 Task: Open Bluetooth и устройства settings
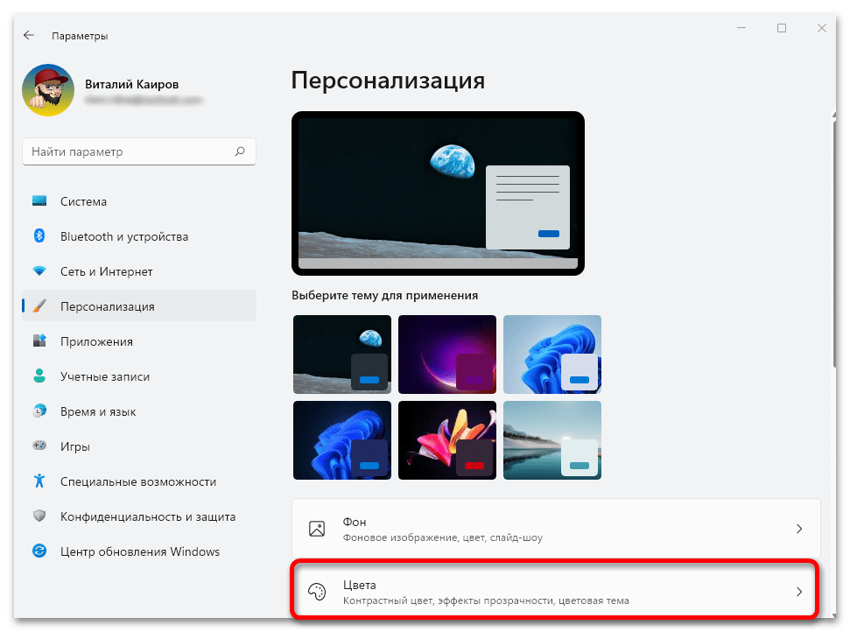click(139, 236)
